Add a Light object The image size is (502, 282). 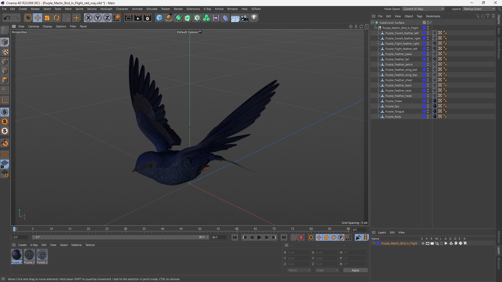[254, 18]
